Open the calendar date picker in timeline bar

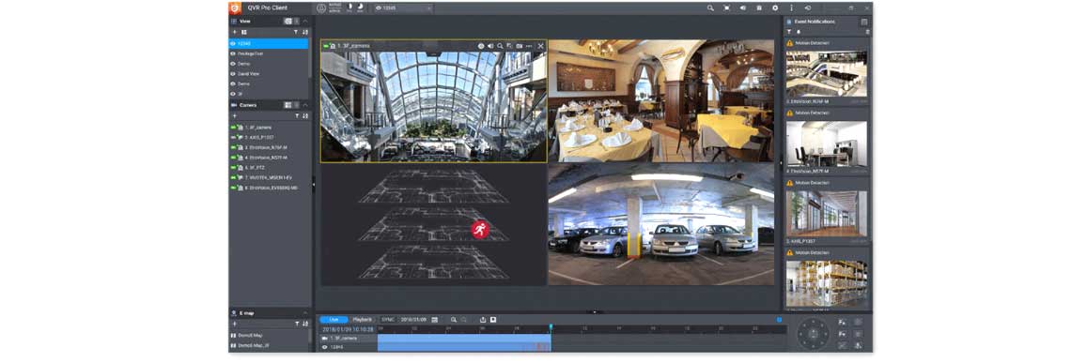coord(434,319)
